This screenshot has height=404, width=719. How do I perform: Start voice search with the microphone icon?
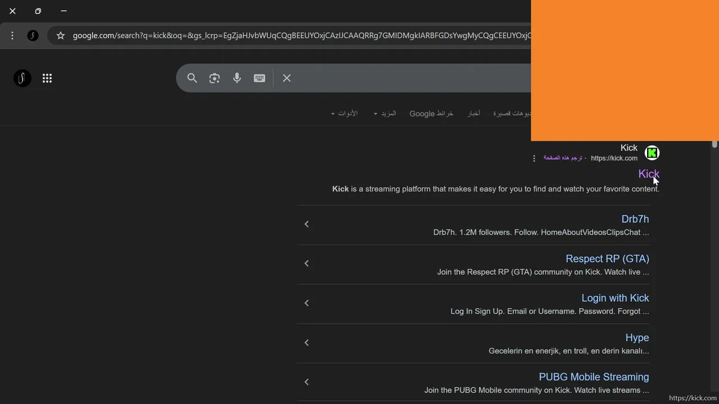(x=237, y=78)
